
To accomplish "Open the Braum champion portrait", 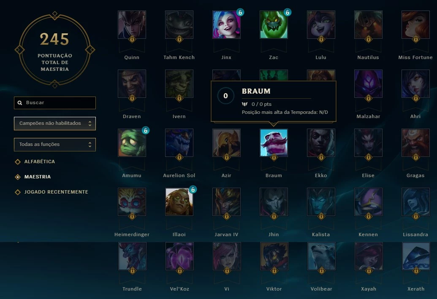I will pos(274,143).
